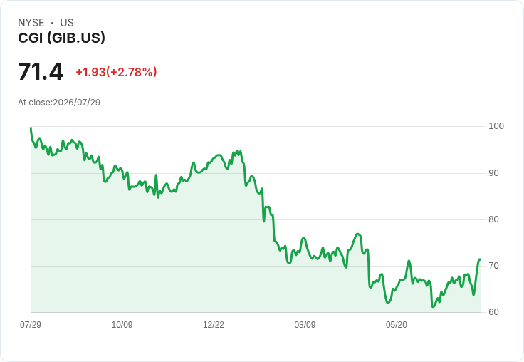Click the 12/22 date on the x-axis
This screenshot has width=524, height=362.
click(x=214, y=324)
